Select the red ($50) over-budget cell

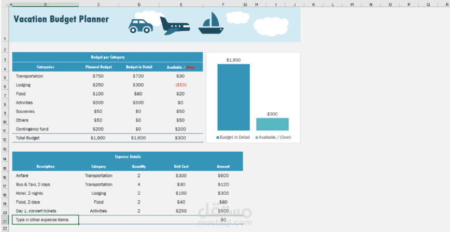181,85
